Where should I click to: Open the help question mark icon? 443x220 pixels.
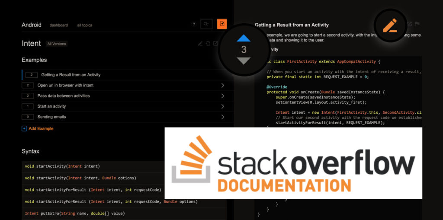coord(194,25)
